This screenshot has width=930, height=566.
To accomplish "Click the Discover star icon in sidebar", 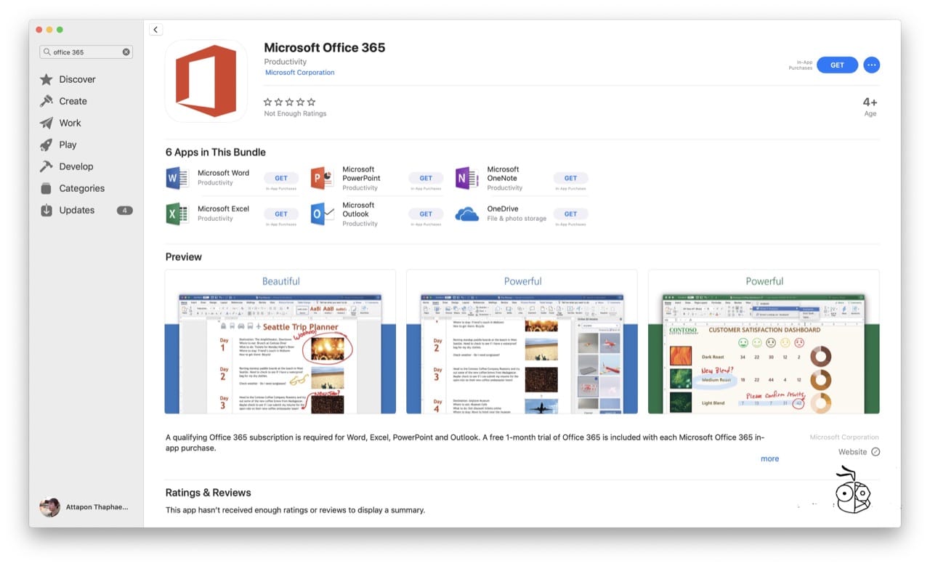I will [46, 79].
